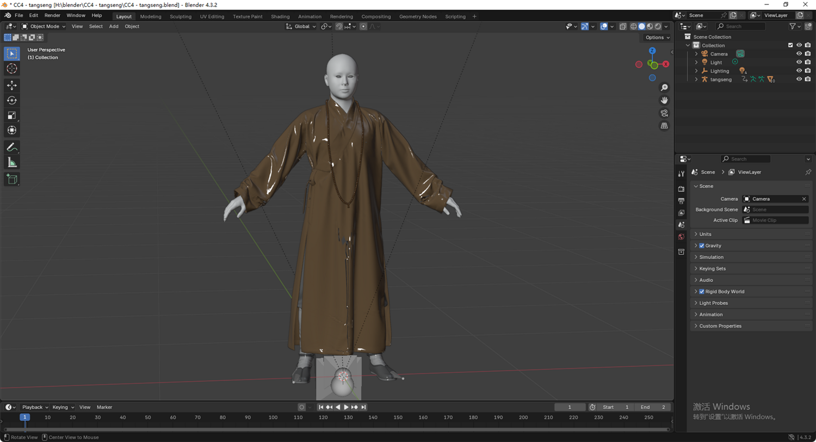Select the Move tool in toolbar

click(12, 85)
